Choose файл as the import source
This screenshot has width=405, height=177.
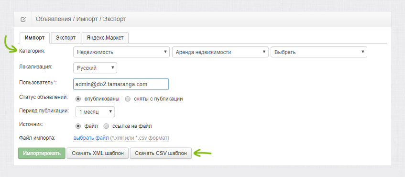point(78,126)
